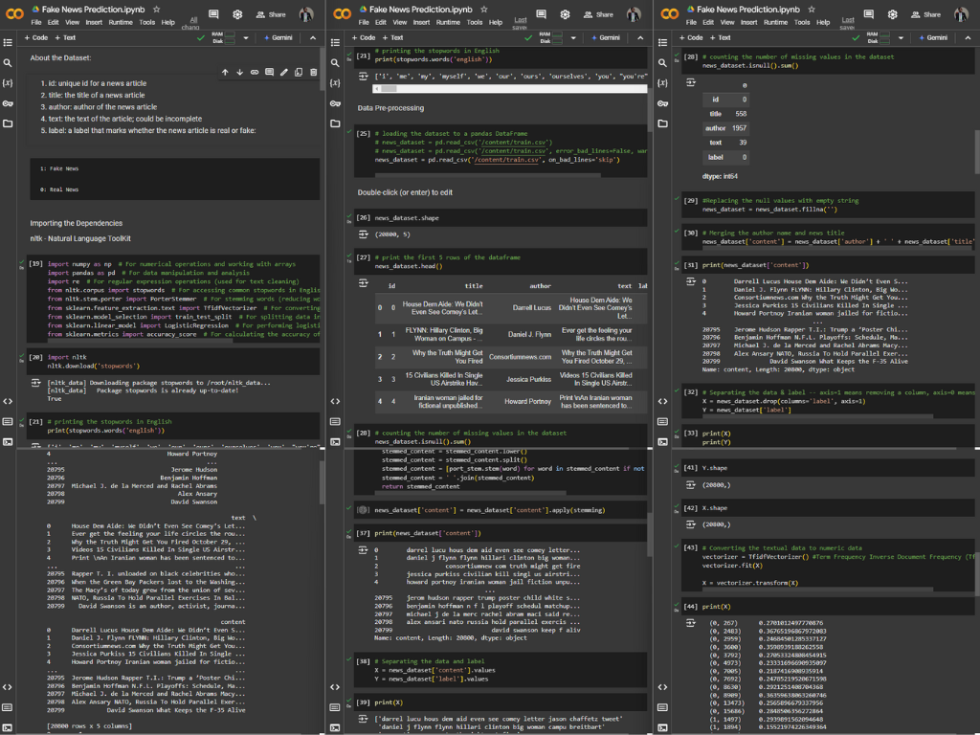Toggle output menu of Y.shape cell 41
980x735 pixels.
coord(691,484)
